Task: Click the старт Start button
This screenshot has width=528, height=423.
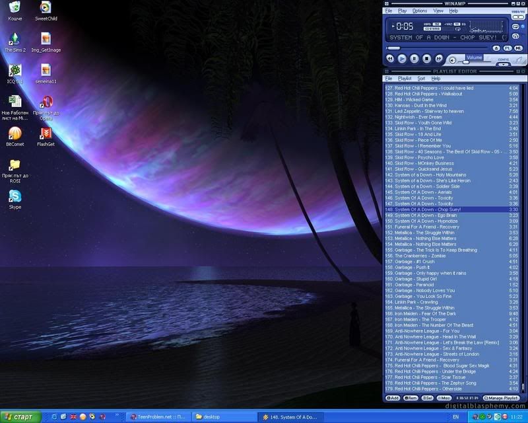Action: [20, 417]
